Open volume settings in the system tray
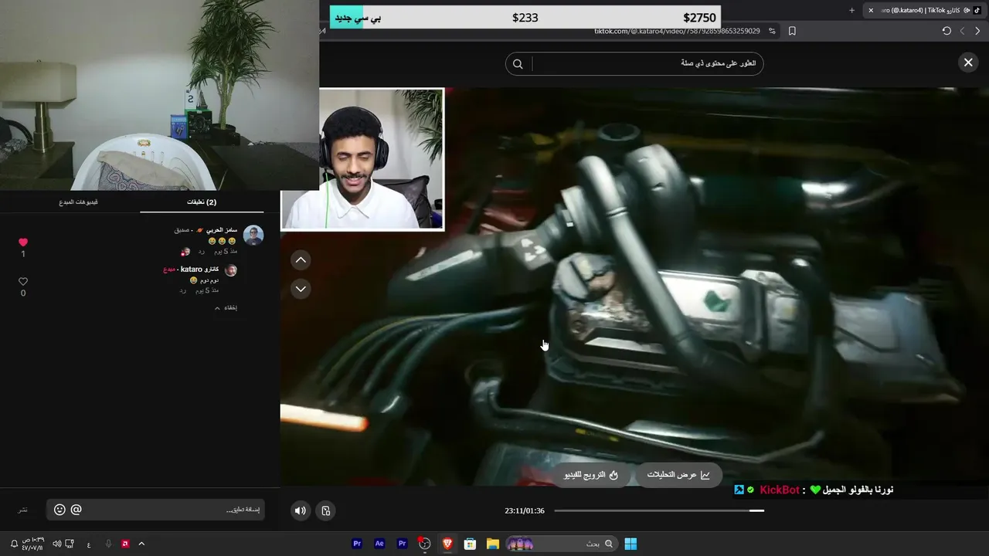Image resolution: width=989 pixels, height=556 pixels. 56,544
